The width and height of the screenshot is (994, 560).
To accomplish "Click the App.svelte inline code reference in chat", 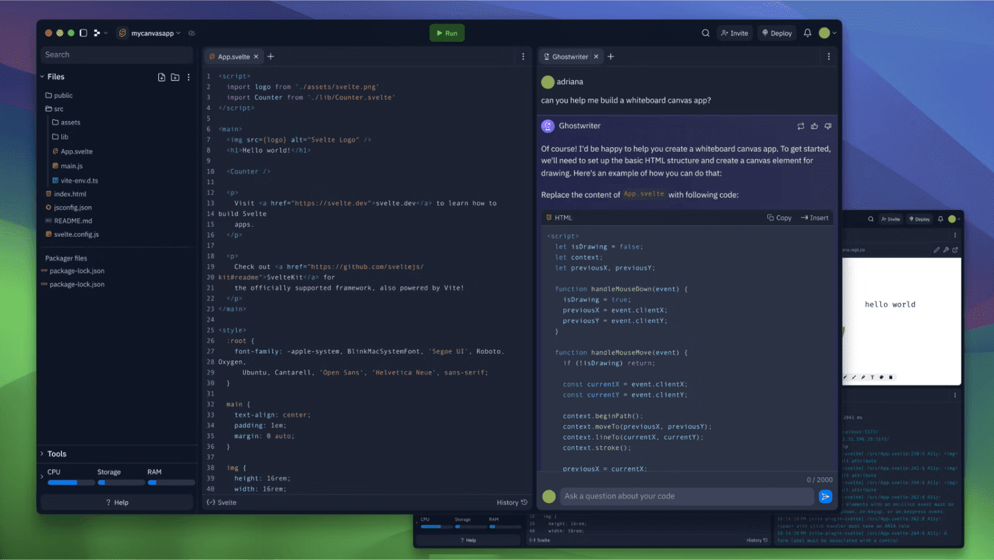I will (644, 194).
